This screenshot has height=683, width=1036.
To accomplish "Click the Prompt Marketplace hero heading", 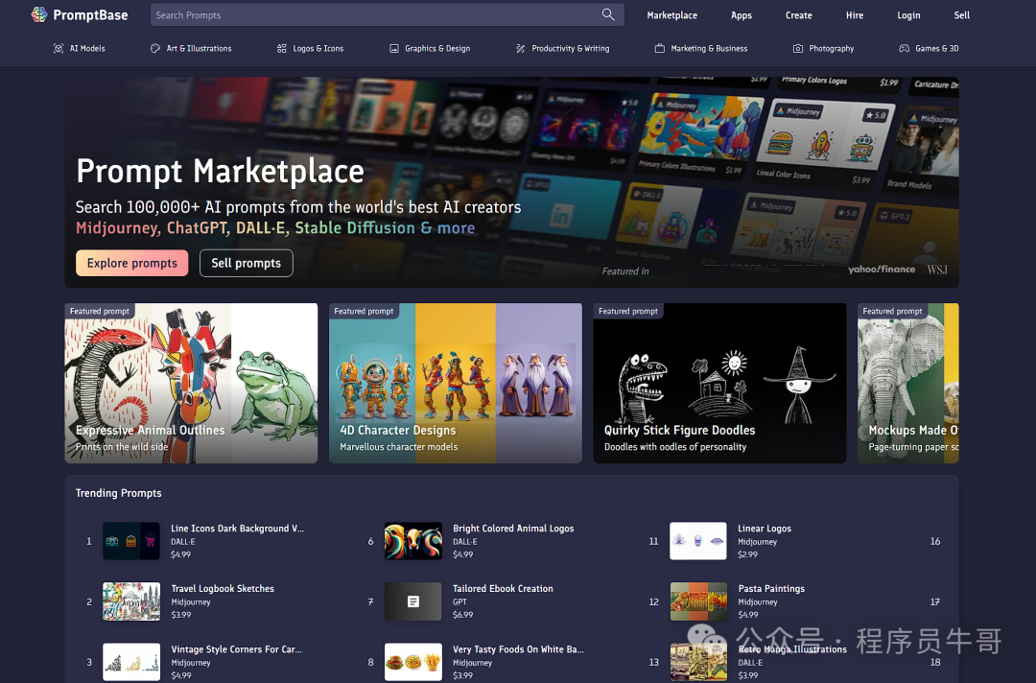I will [220, 171].
